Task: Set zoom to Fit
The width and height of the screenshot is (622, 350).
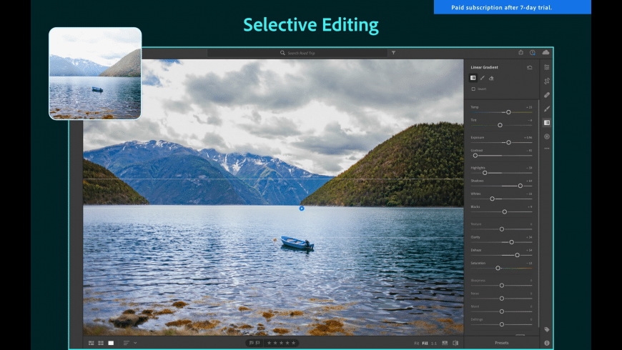Action: tap(417, 344)
